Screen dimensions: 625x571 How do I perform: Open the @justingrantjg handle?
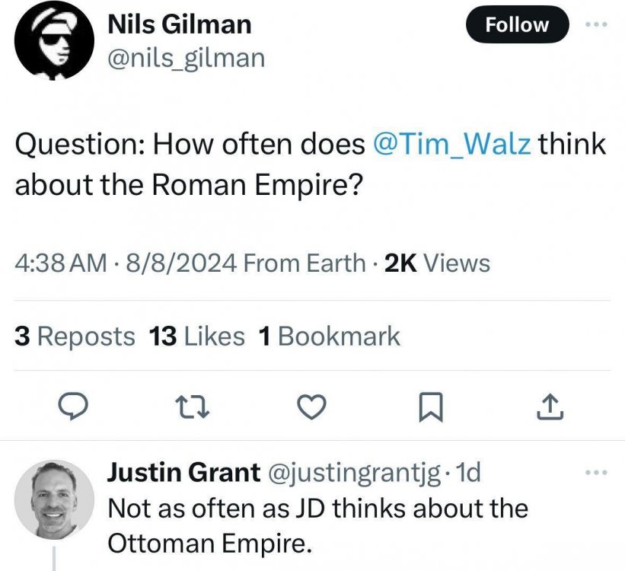(x=354, y=473)
